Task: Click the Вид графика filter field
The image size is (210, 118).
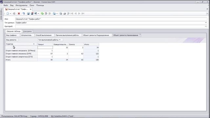Action: coord(12,35)
